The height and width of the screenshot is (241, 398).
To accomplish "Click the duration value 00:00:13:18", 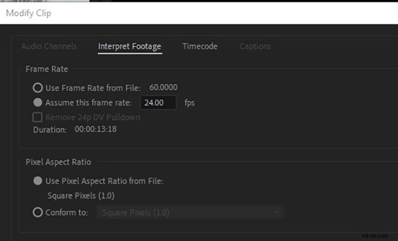I will coord(95,129).
